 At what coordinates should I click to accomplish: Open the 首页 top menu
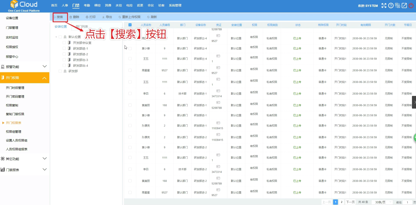(54, 5)
